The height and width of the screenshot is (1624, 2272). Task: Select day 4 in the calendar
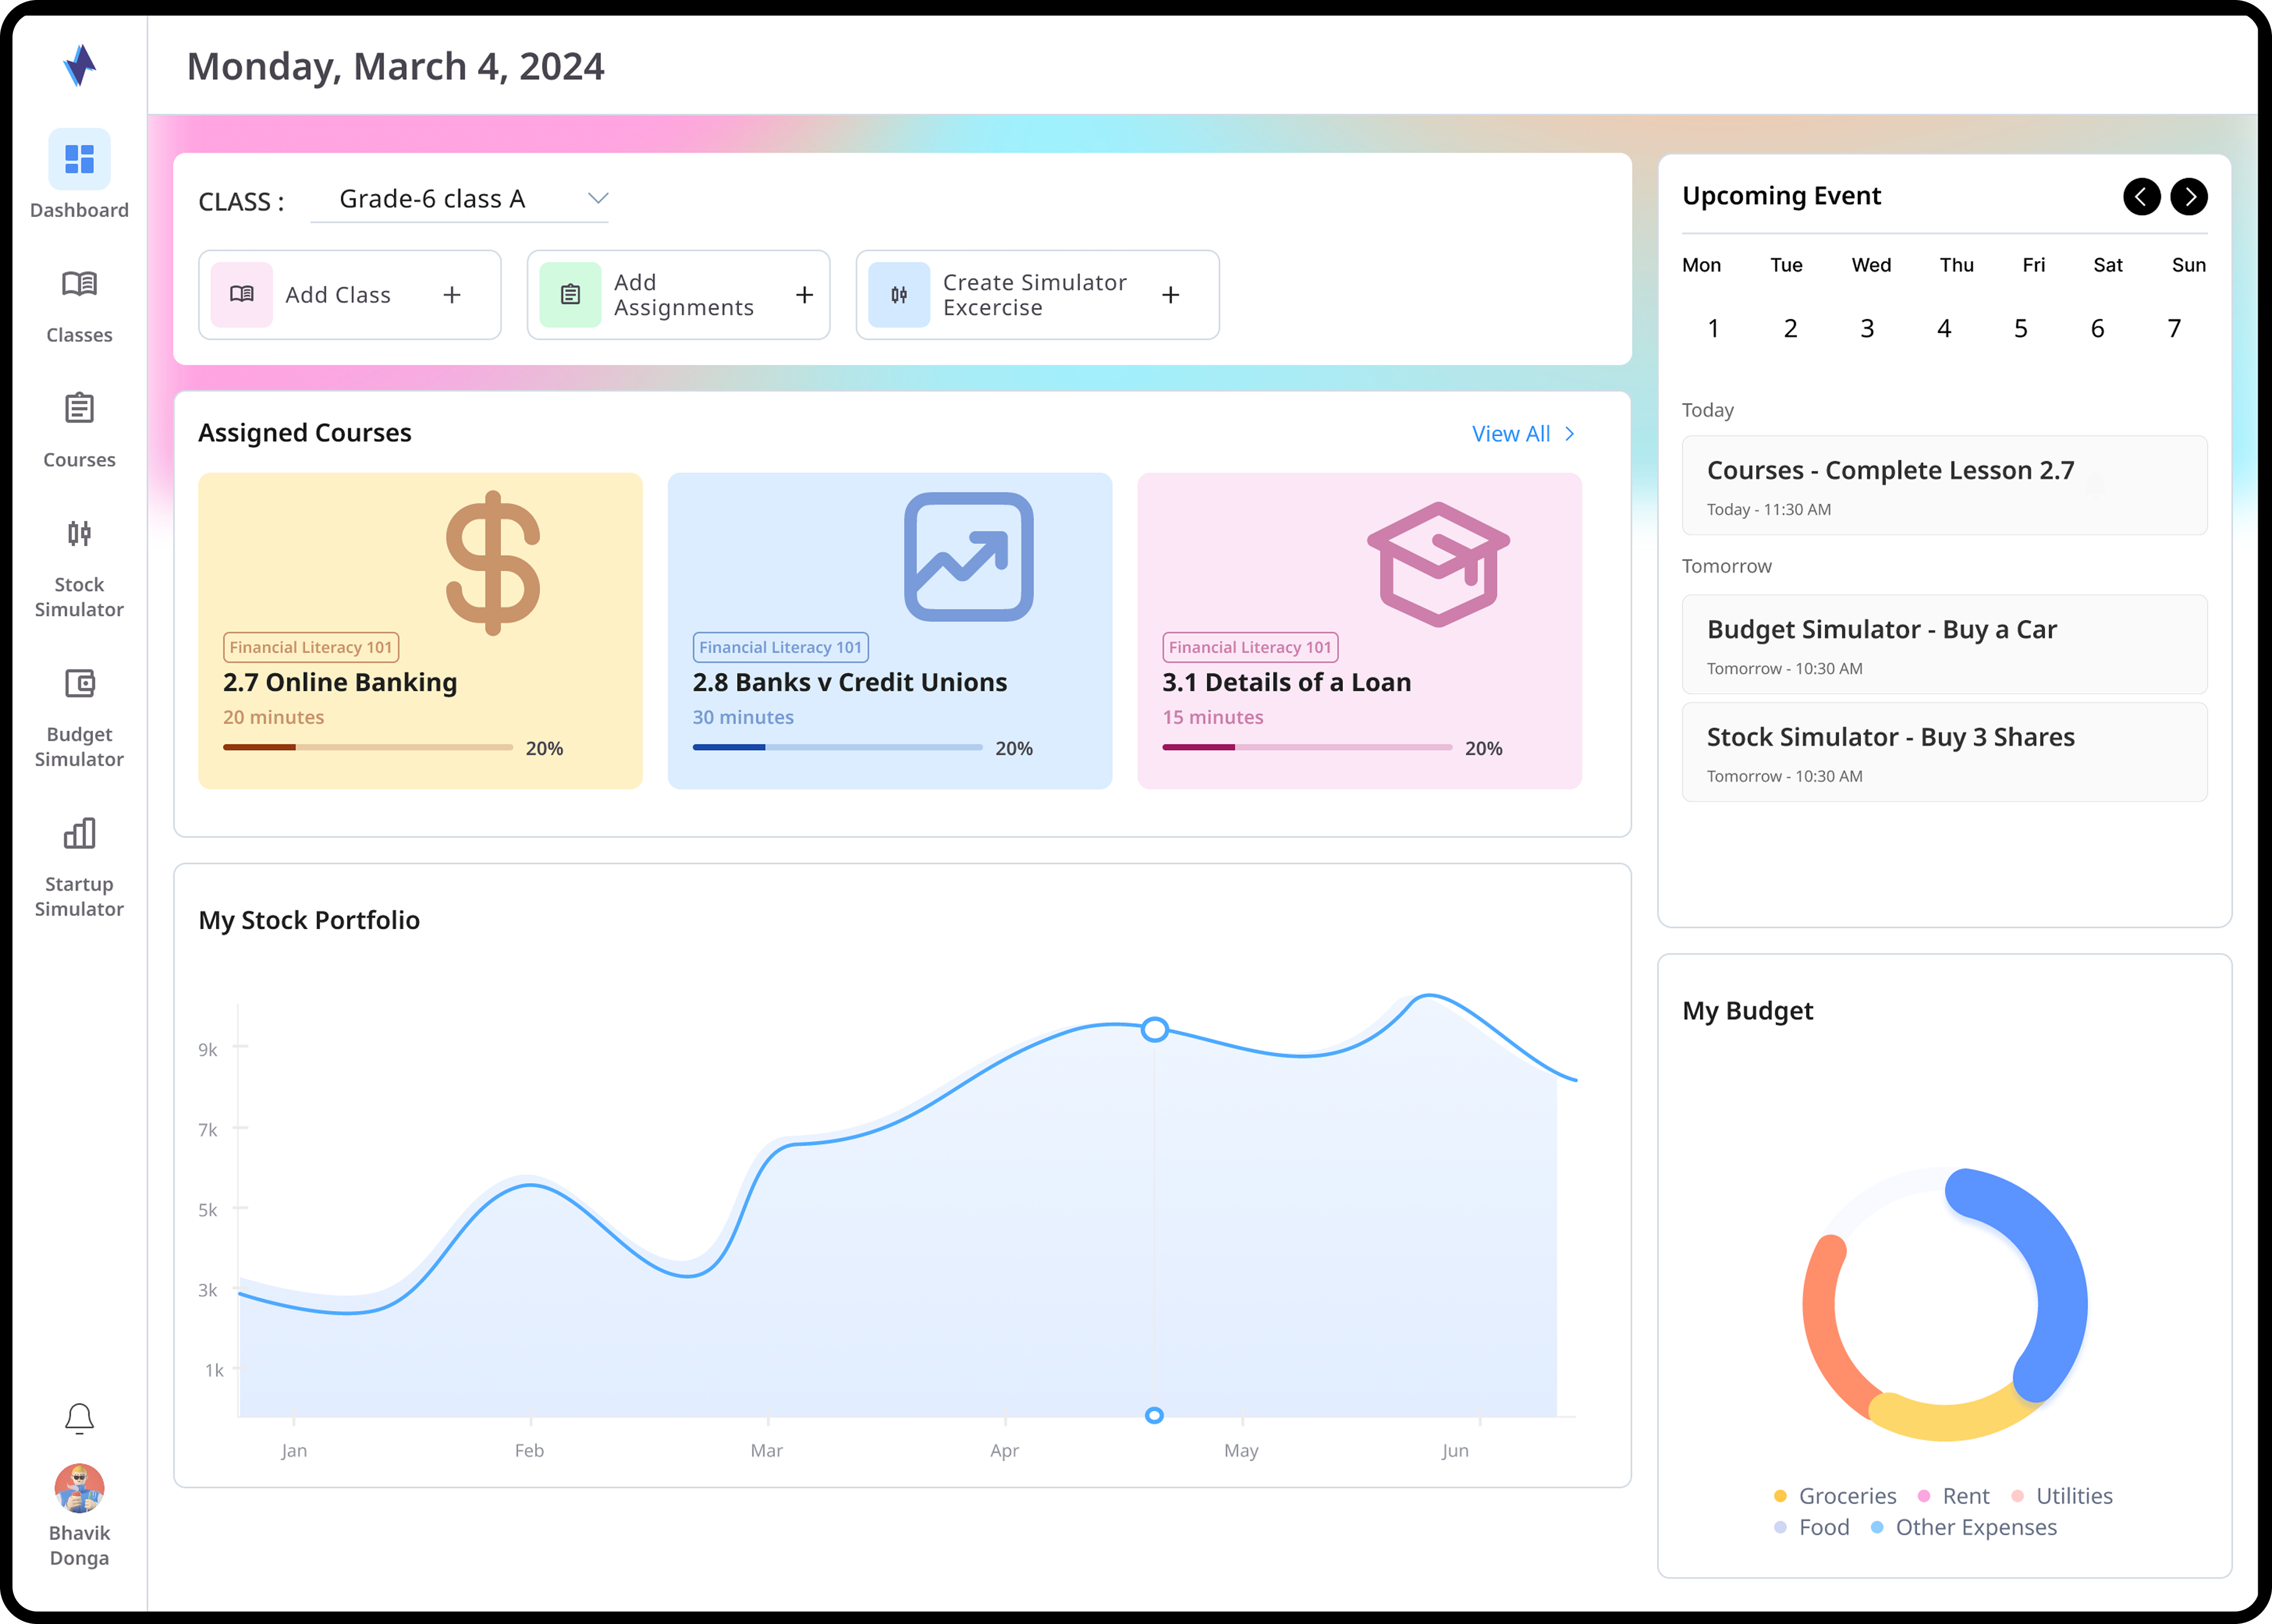[1943, 329]
